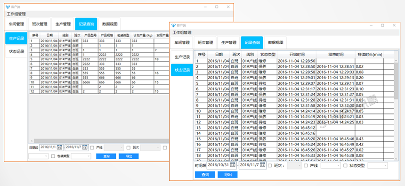Select 生产记录 side tab in front window

[x=182, y=57]
